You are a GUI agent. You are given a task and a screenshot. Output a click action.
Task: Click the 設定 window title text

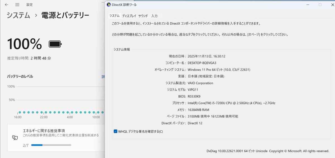(30, 5)
